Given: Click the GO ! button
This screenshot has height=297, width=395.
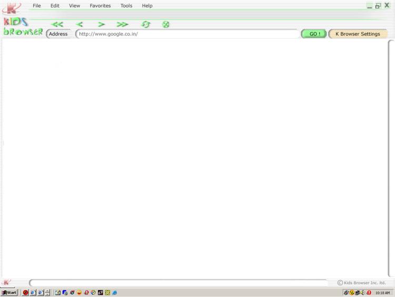Looking at the screenshot, I should [x=314, y=34].
